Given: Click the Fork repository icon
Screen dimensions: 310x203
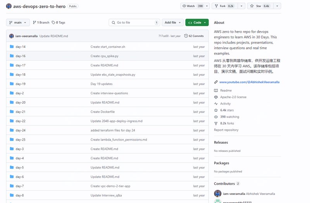Looking at the screenshot, I should pyautogui.click(x=216, y=6).
